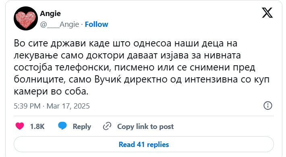
Task: Open Angie's heart profile picture
Action: coord(26,18)
